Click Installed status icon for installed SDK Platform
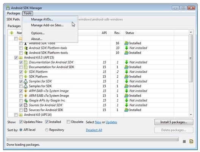The image size is (200, 152). coord(127,77)
